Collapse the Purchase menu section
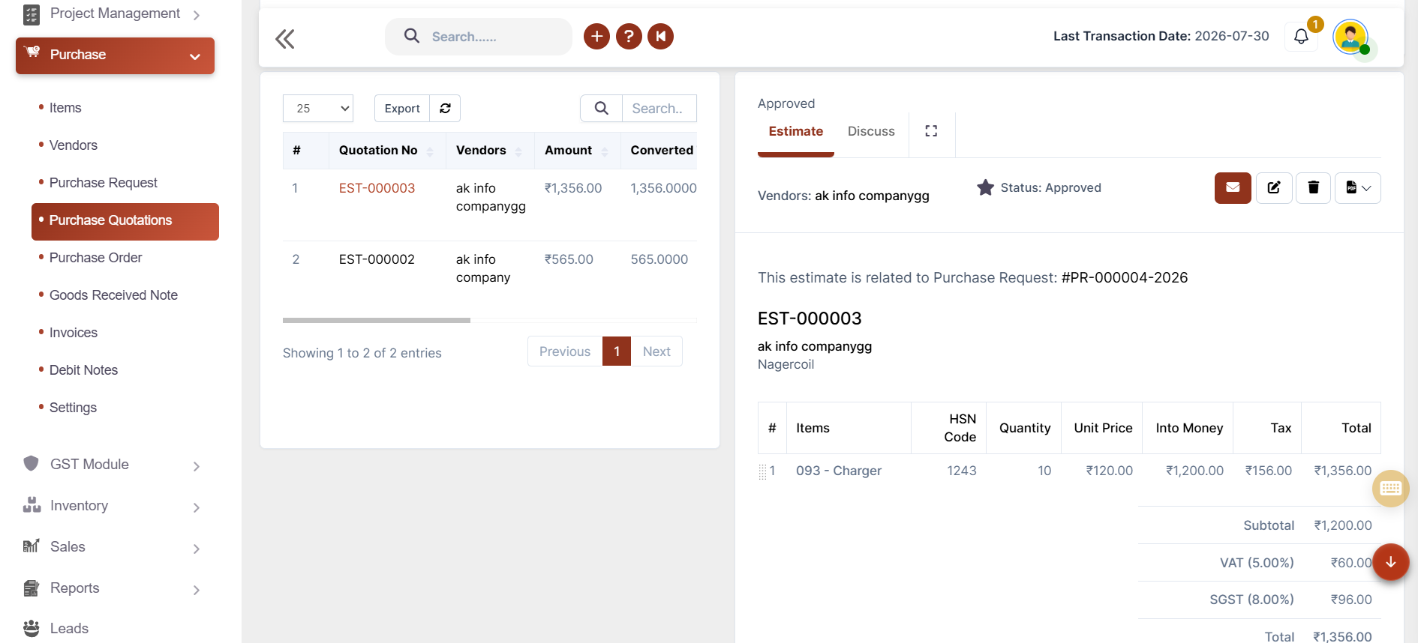The height and width of the screenshot is (643, 1418). pos(115,55)
